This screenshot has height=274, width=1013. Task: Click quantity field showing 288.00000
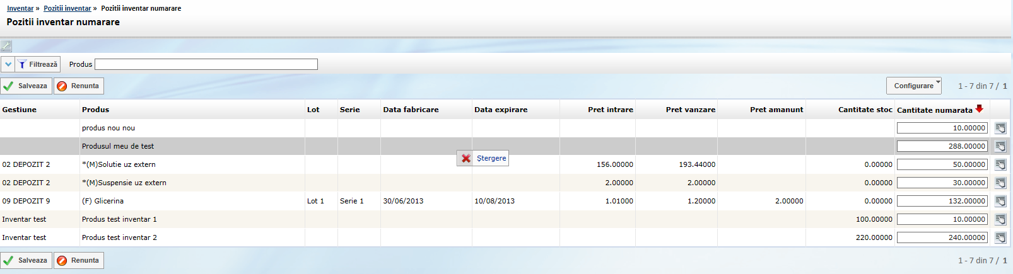942,146
